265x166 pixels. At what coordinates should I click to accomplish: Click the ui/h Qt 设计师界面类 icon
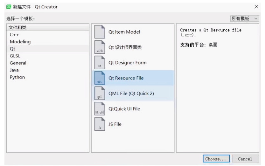[x=100, y=47]
